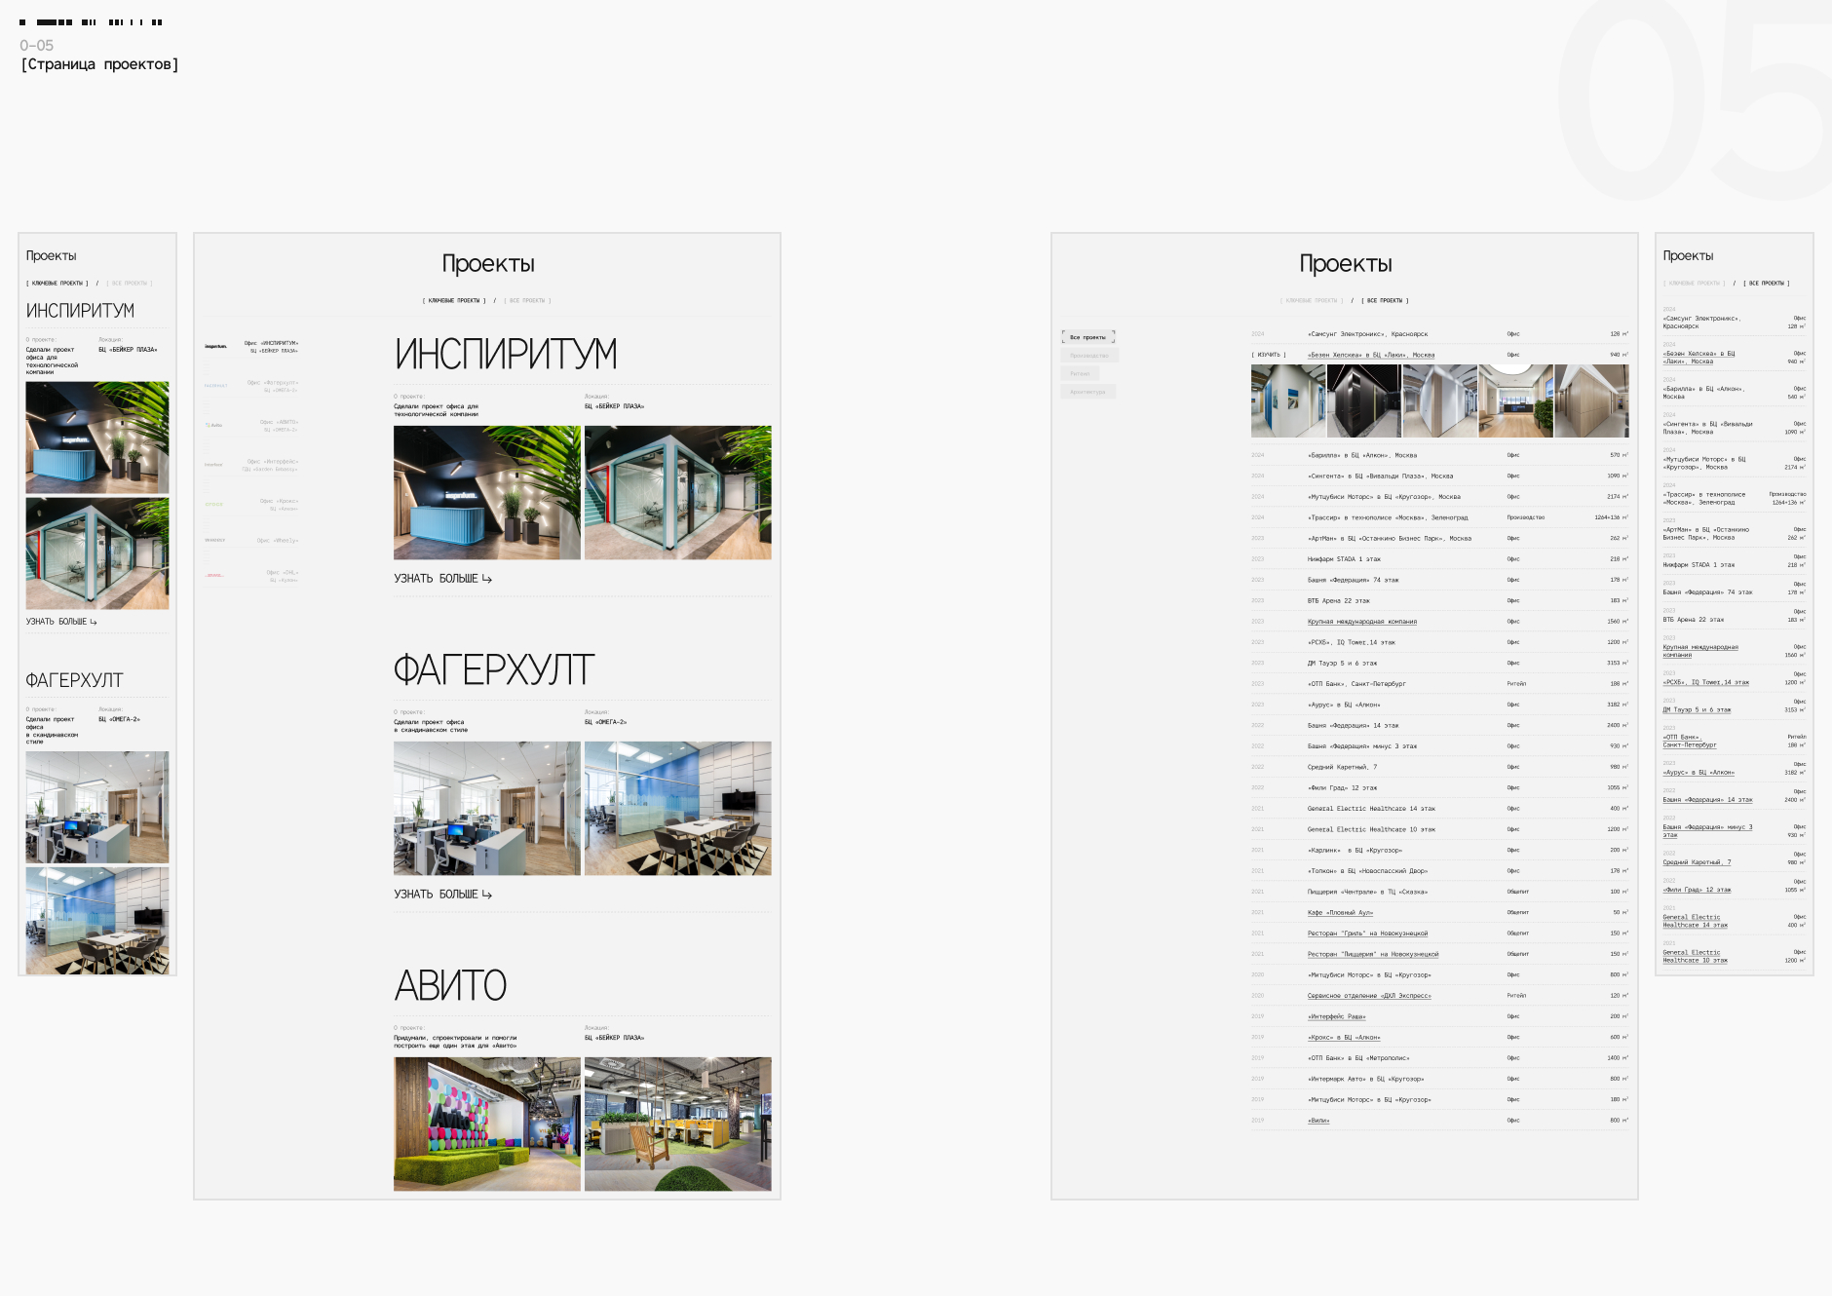The height and width of the screenshot is (1296, 1832).
Task: Click the Inspiritum logo in the desktop sidebar
Action: tap(215, 346)
